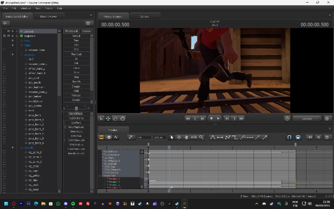Choose the timeline Move keys tool

[179, 137]
